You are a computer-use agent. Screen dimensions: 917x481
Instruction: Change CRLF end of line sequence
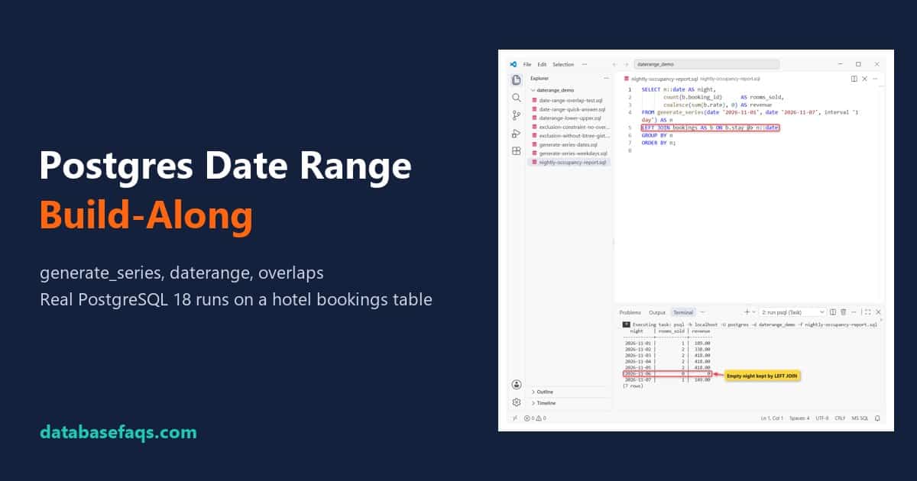click(x=841, y=418)
